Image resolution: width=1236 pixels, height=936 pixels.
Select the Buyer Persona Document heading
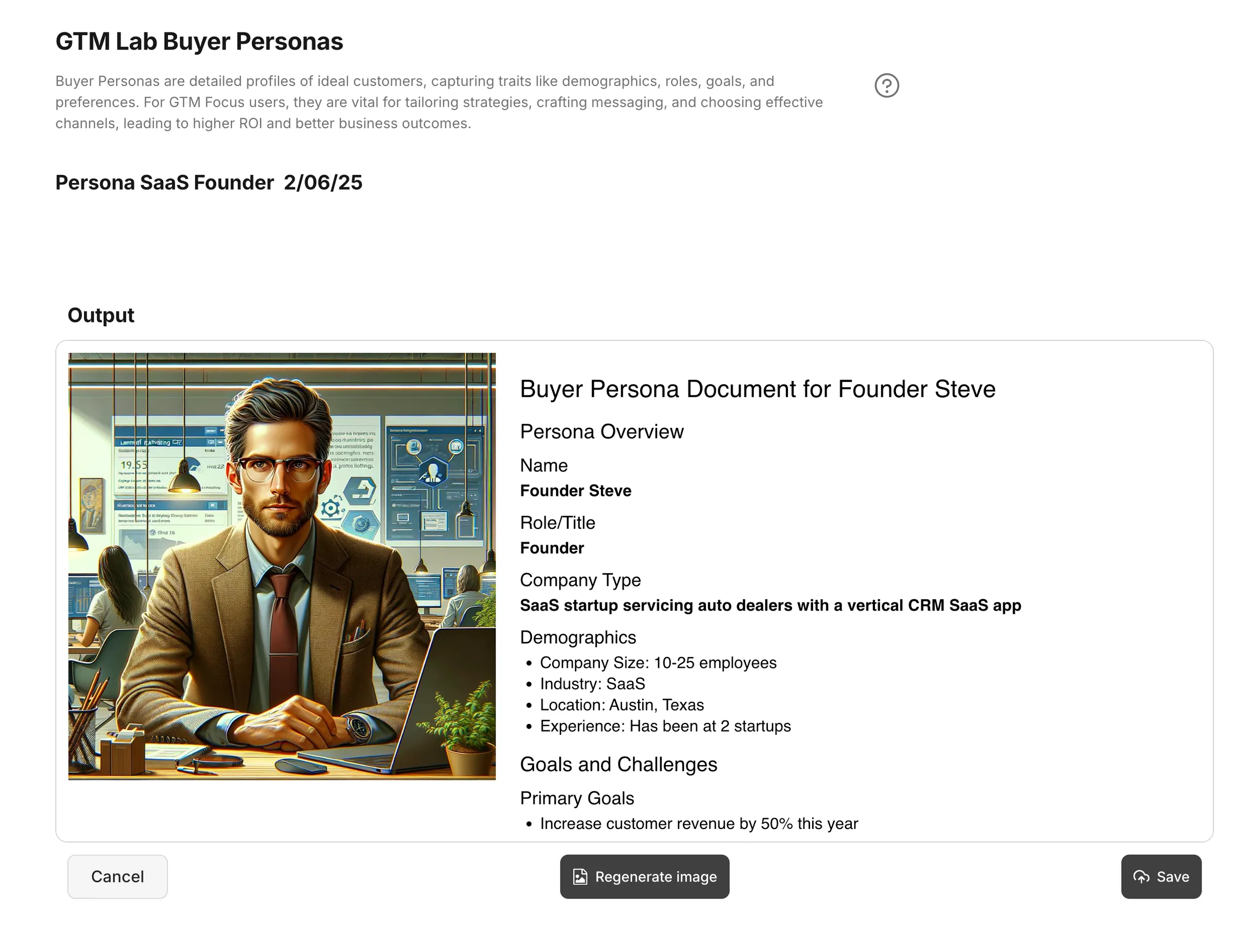point(757,389)
